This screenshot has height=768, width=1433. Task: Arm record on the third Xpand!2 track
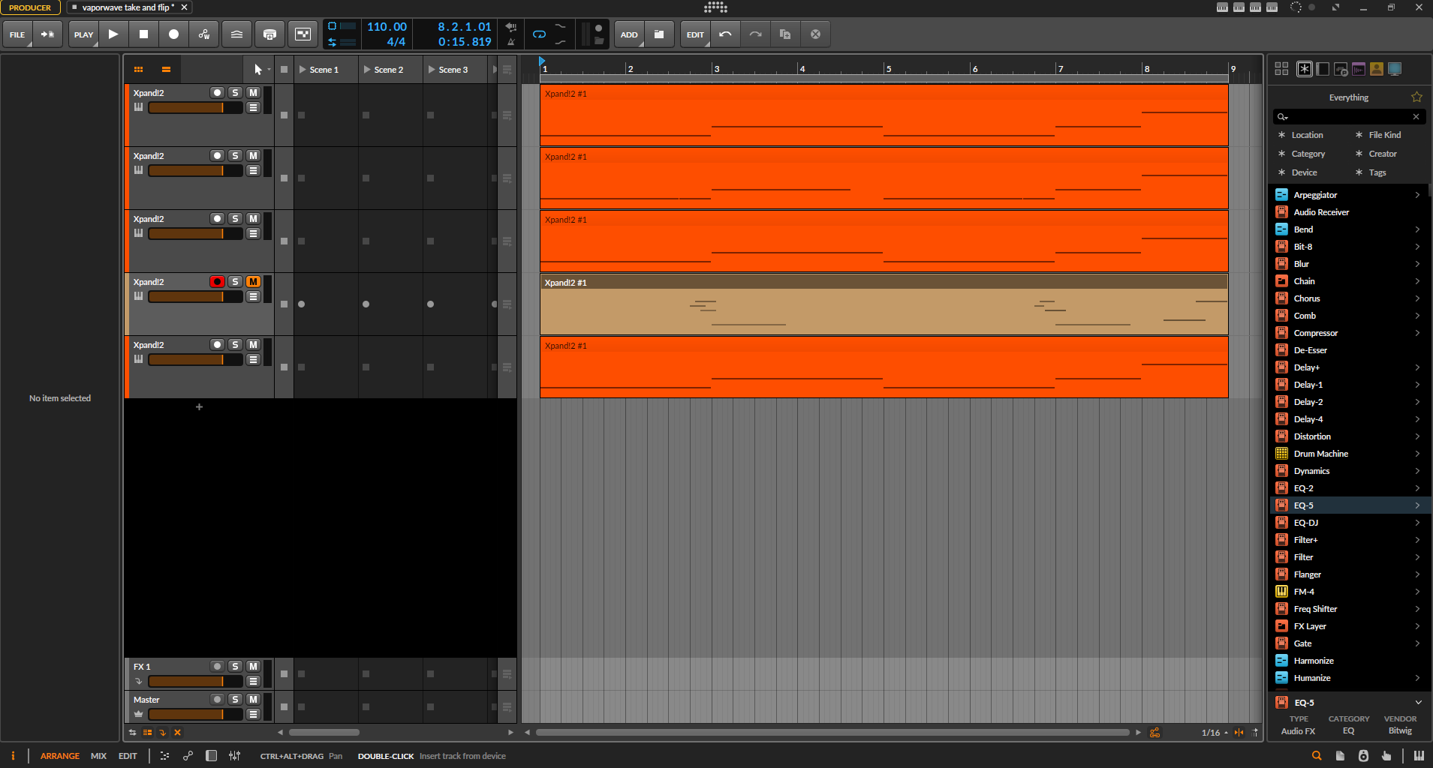(x=217, y=219)
